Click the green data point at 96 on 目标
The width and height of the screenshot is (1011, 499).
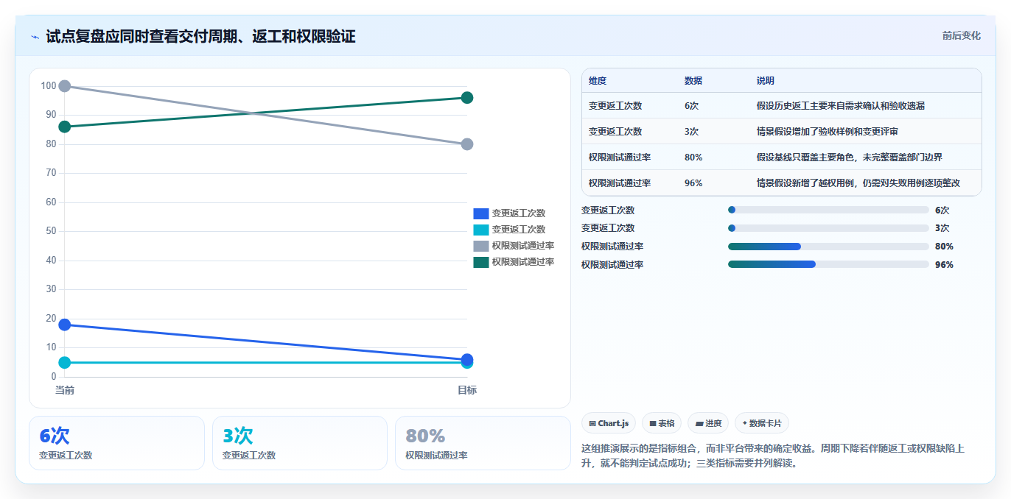[467, 98]
